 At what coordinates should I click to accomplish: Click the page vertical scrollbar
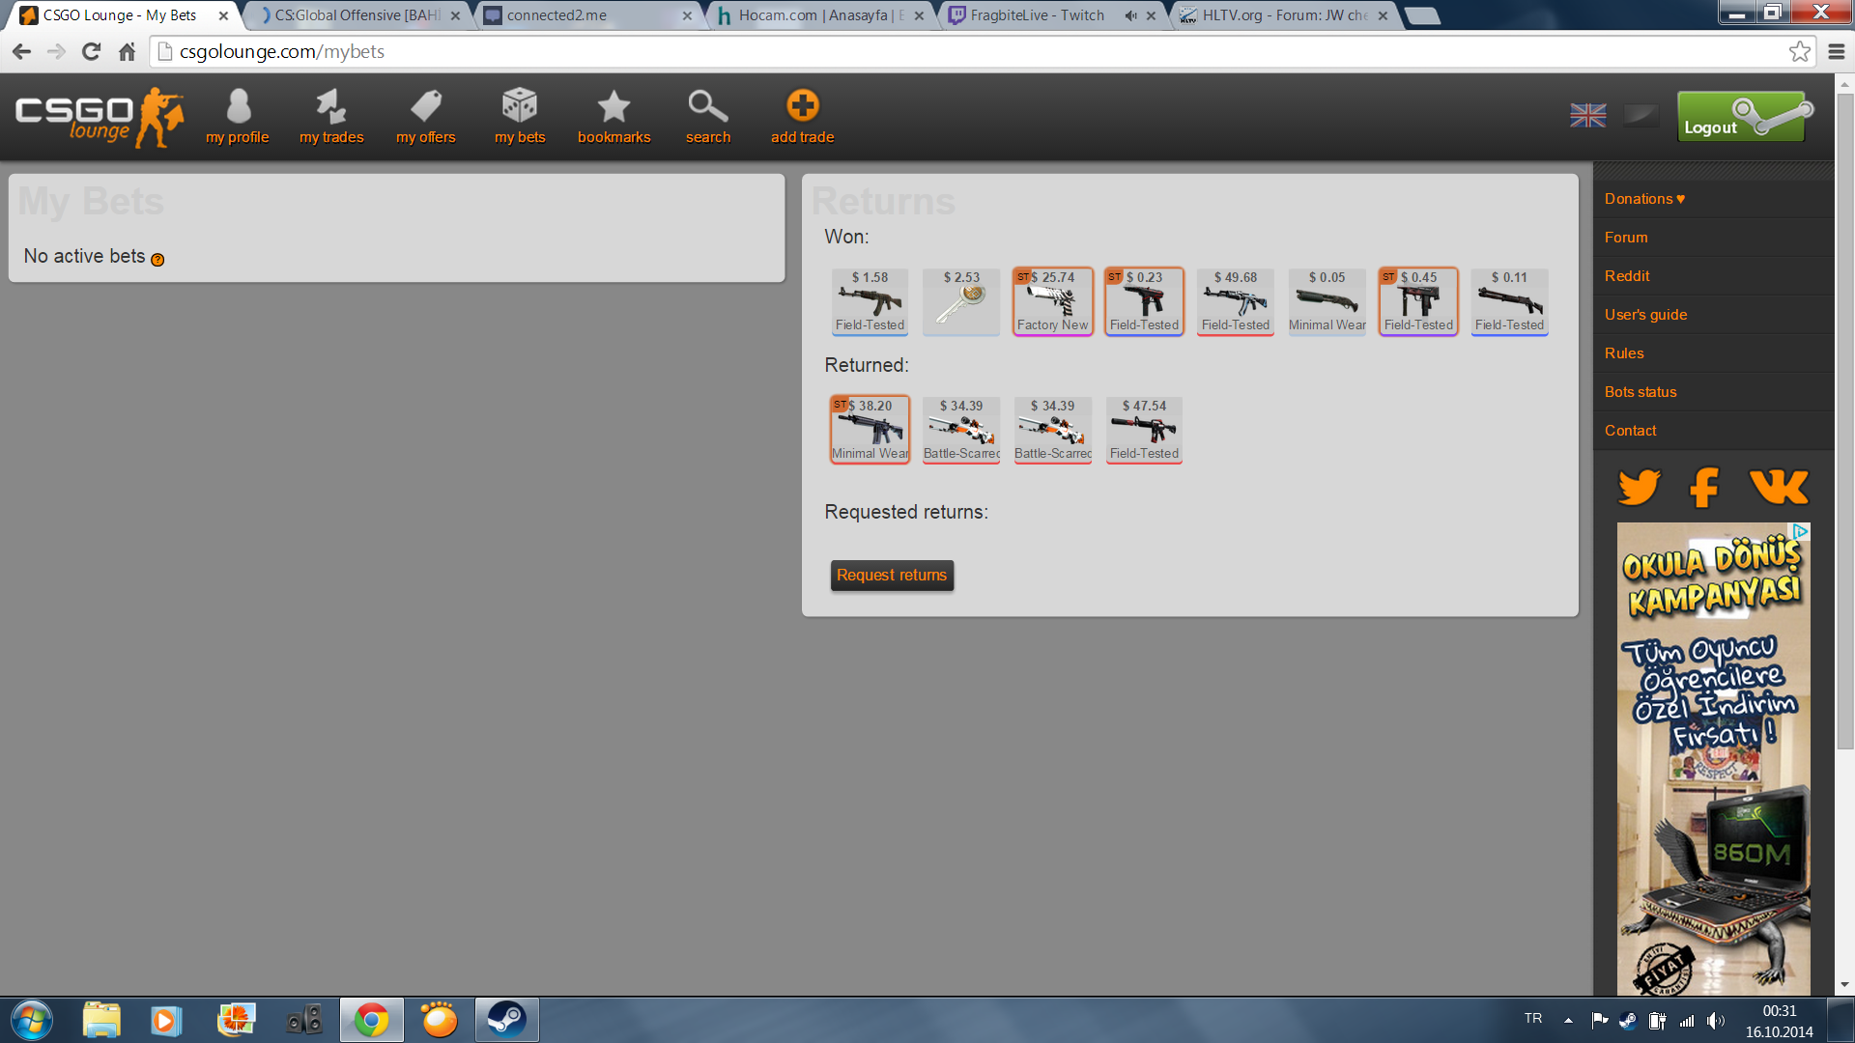tap(1844, 420)
